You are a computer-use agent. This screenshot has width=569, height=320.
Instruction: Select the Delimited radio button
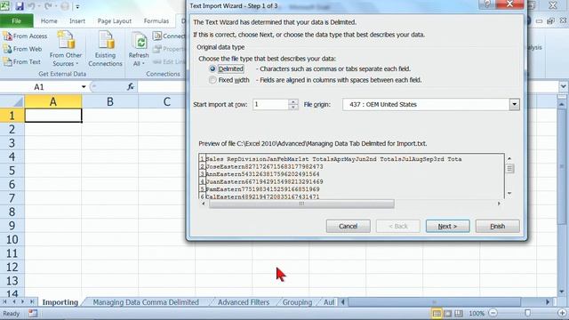pos(212,69)
